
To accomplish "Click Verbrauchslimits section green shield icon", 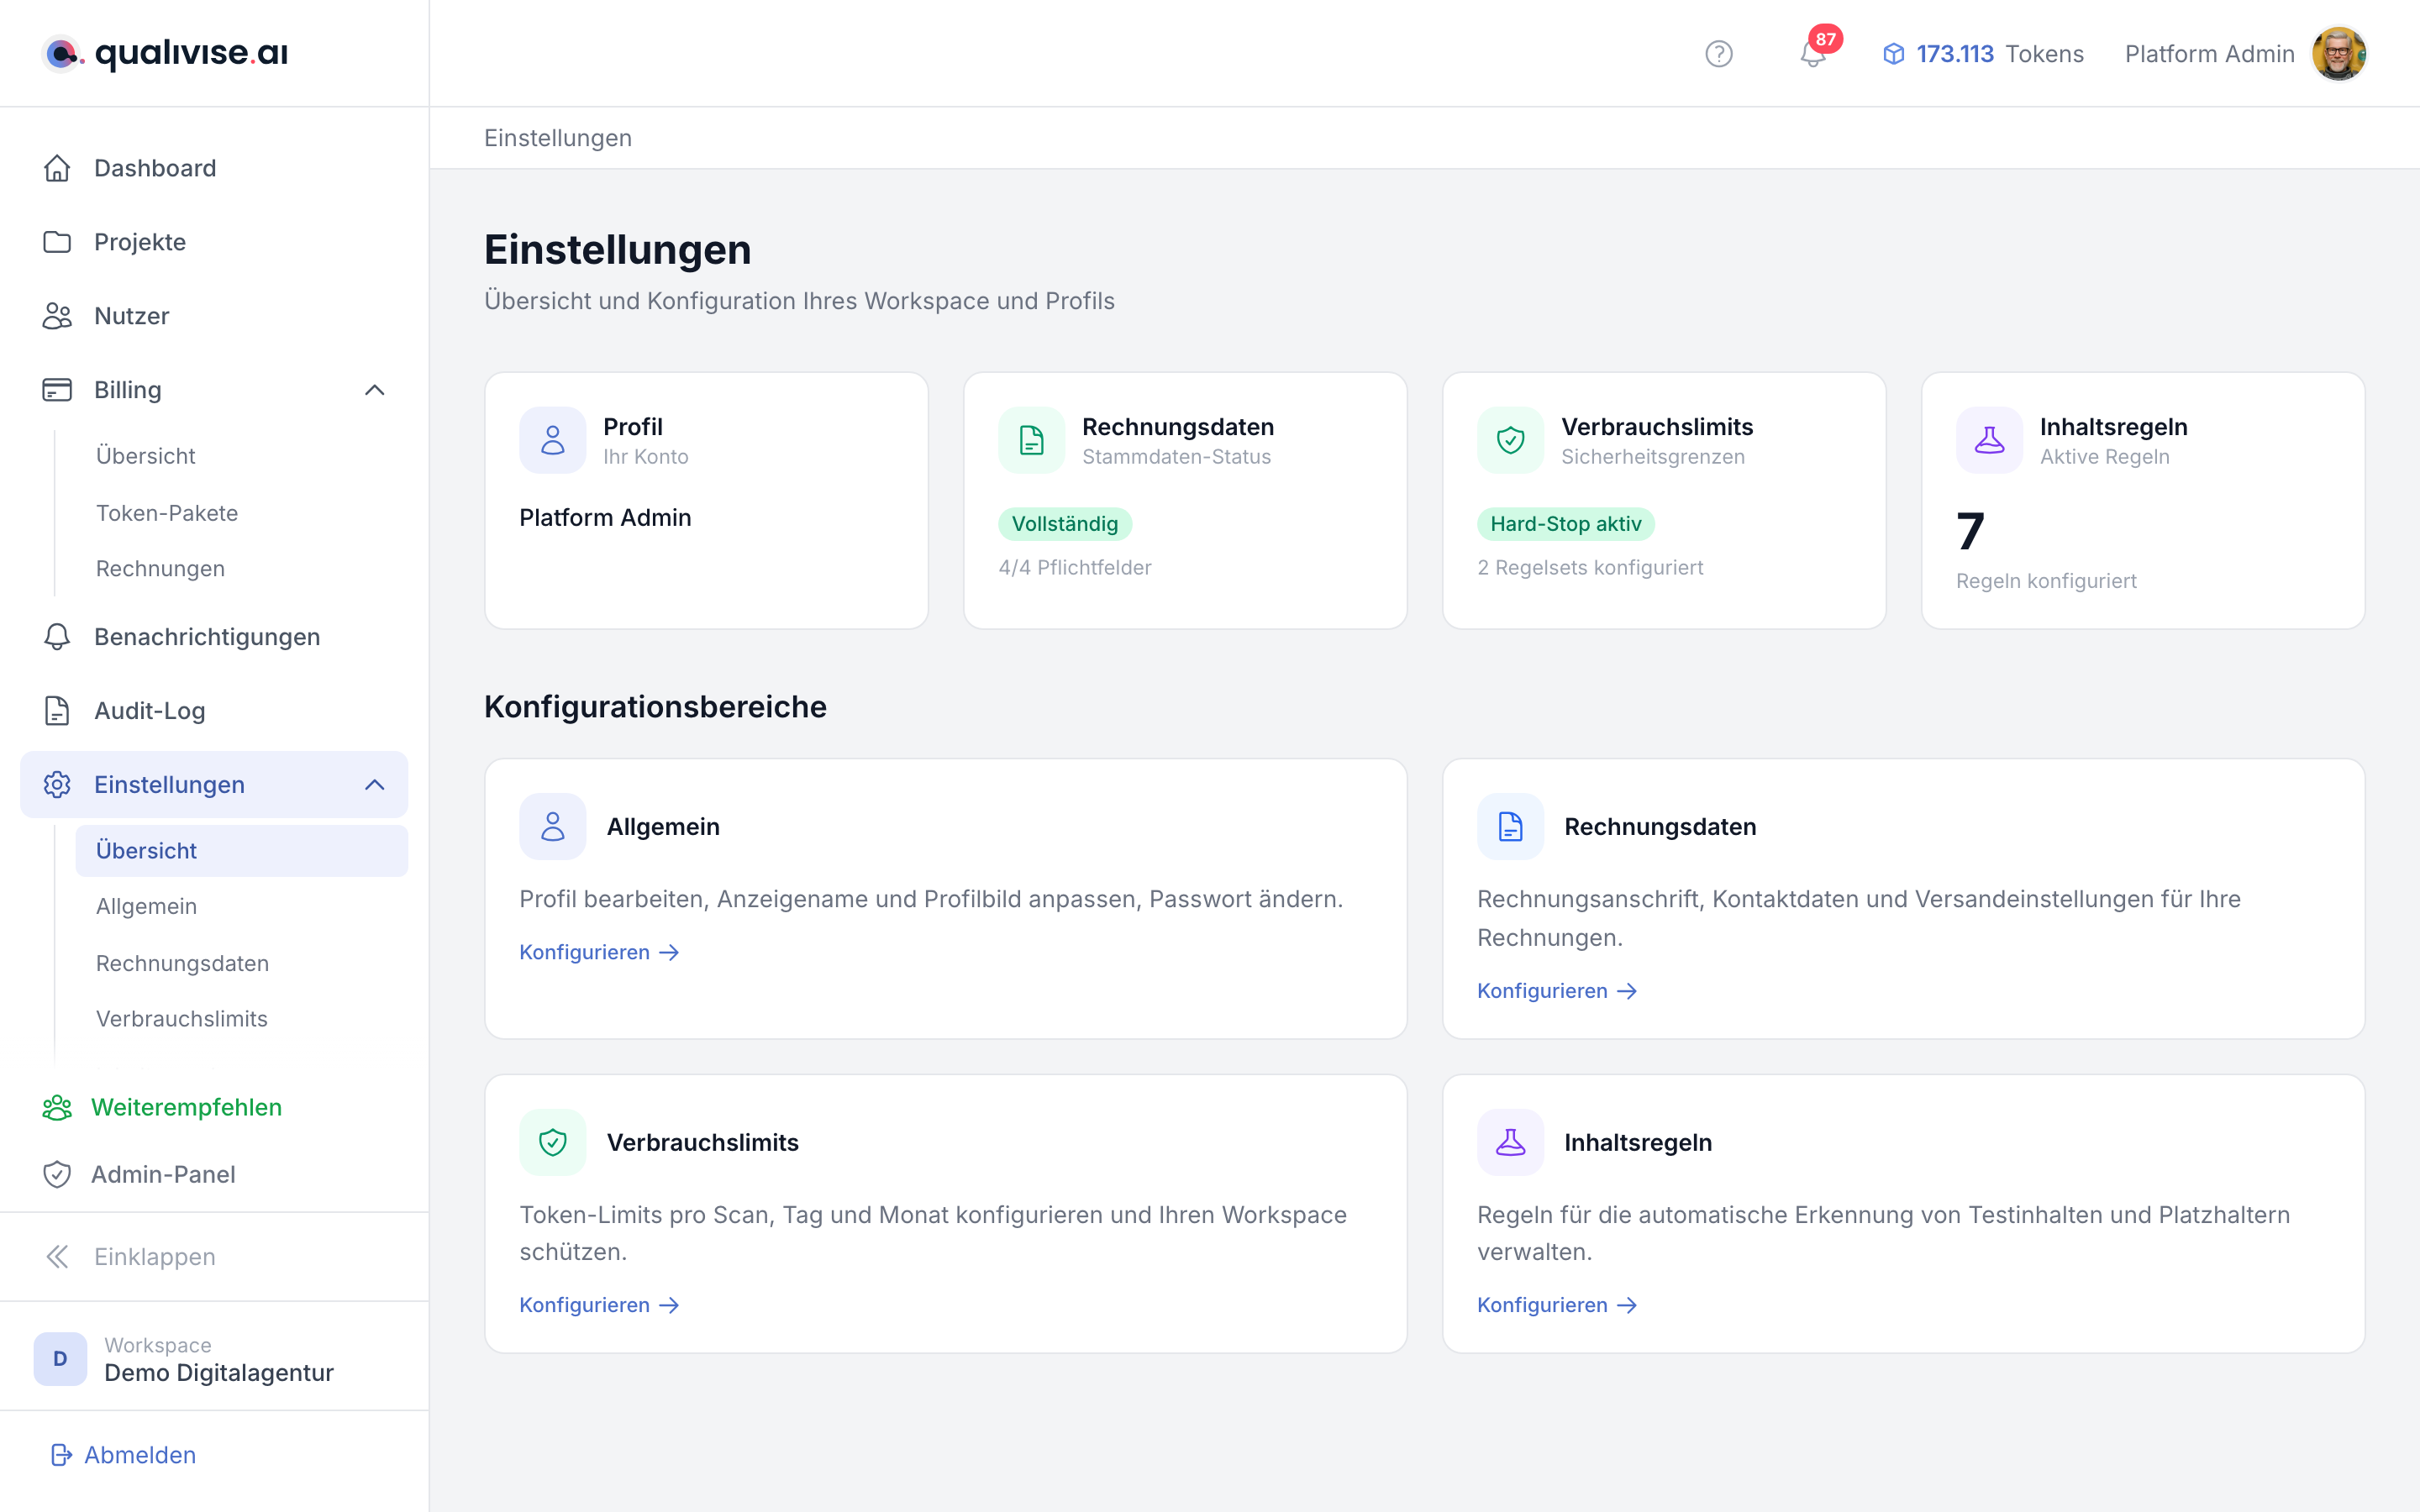I will pyautogui.click(x=552, y=1142).
